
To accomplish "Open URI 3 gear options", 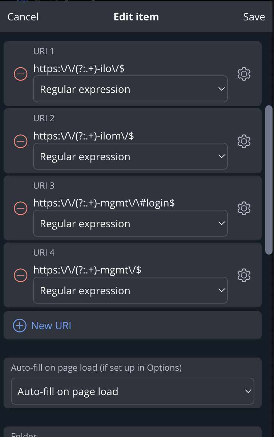I will [x=244, y=208].
